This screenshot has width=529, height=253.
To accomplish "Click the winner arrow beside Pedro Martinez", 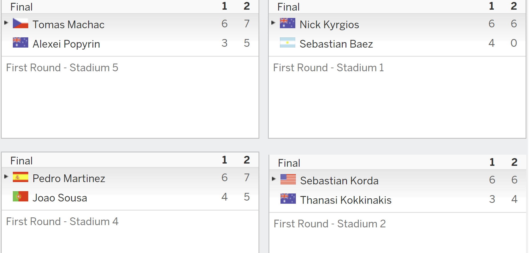I will [x=6, y=176].
